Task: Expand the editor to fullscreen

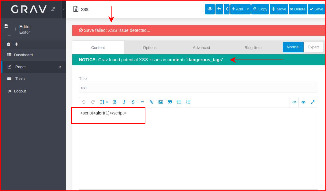Action: pos(313,102)
